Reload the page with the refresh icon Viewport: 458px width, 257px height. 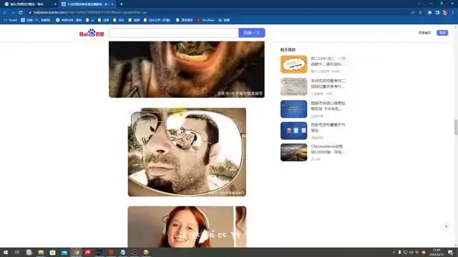(21, 12)
